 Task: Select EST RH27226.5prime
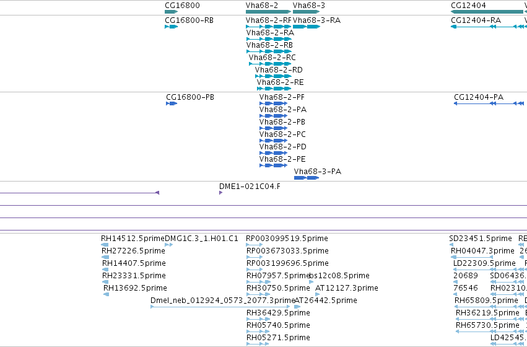pyautogui.click(x=133, y=251)
